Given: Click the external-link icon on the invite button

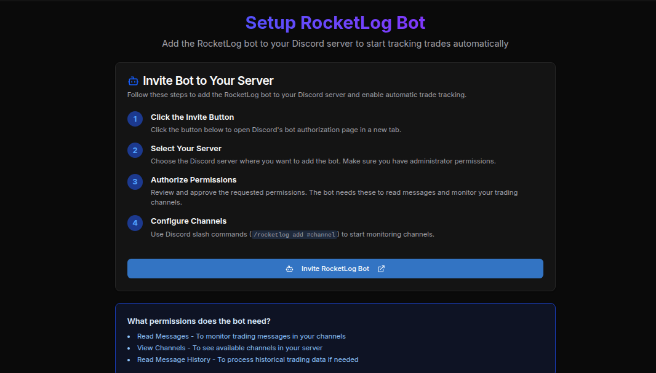Looking at the screenshot, I should click(381, 269).
